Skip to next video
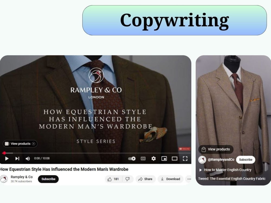Viewport: 271px width, 203px height. 17,158
